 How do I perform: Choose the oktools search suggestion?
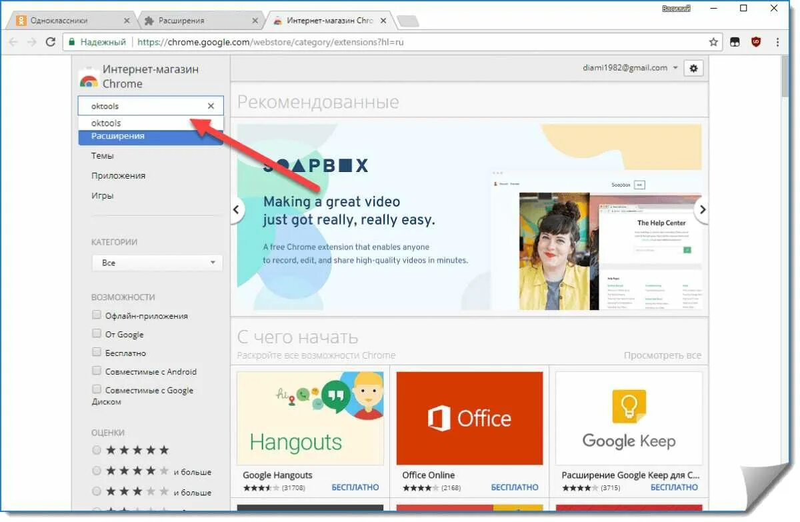151,123
